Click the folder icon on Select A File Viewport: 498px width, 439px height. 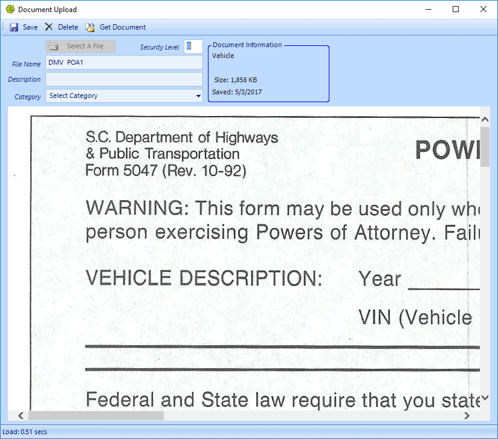(53, 47)
